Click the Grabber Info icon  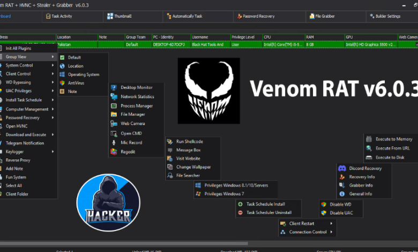[342, 186]
